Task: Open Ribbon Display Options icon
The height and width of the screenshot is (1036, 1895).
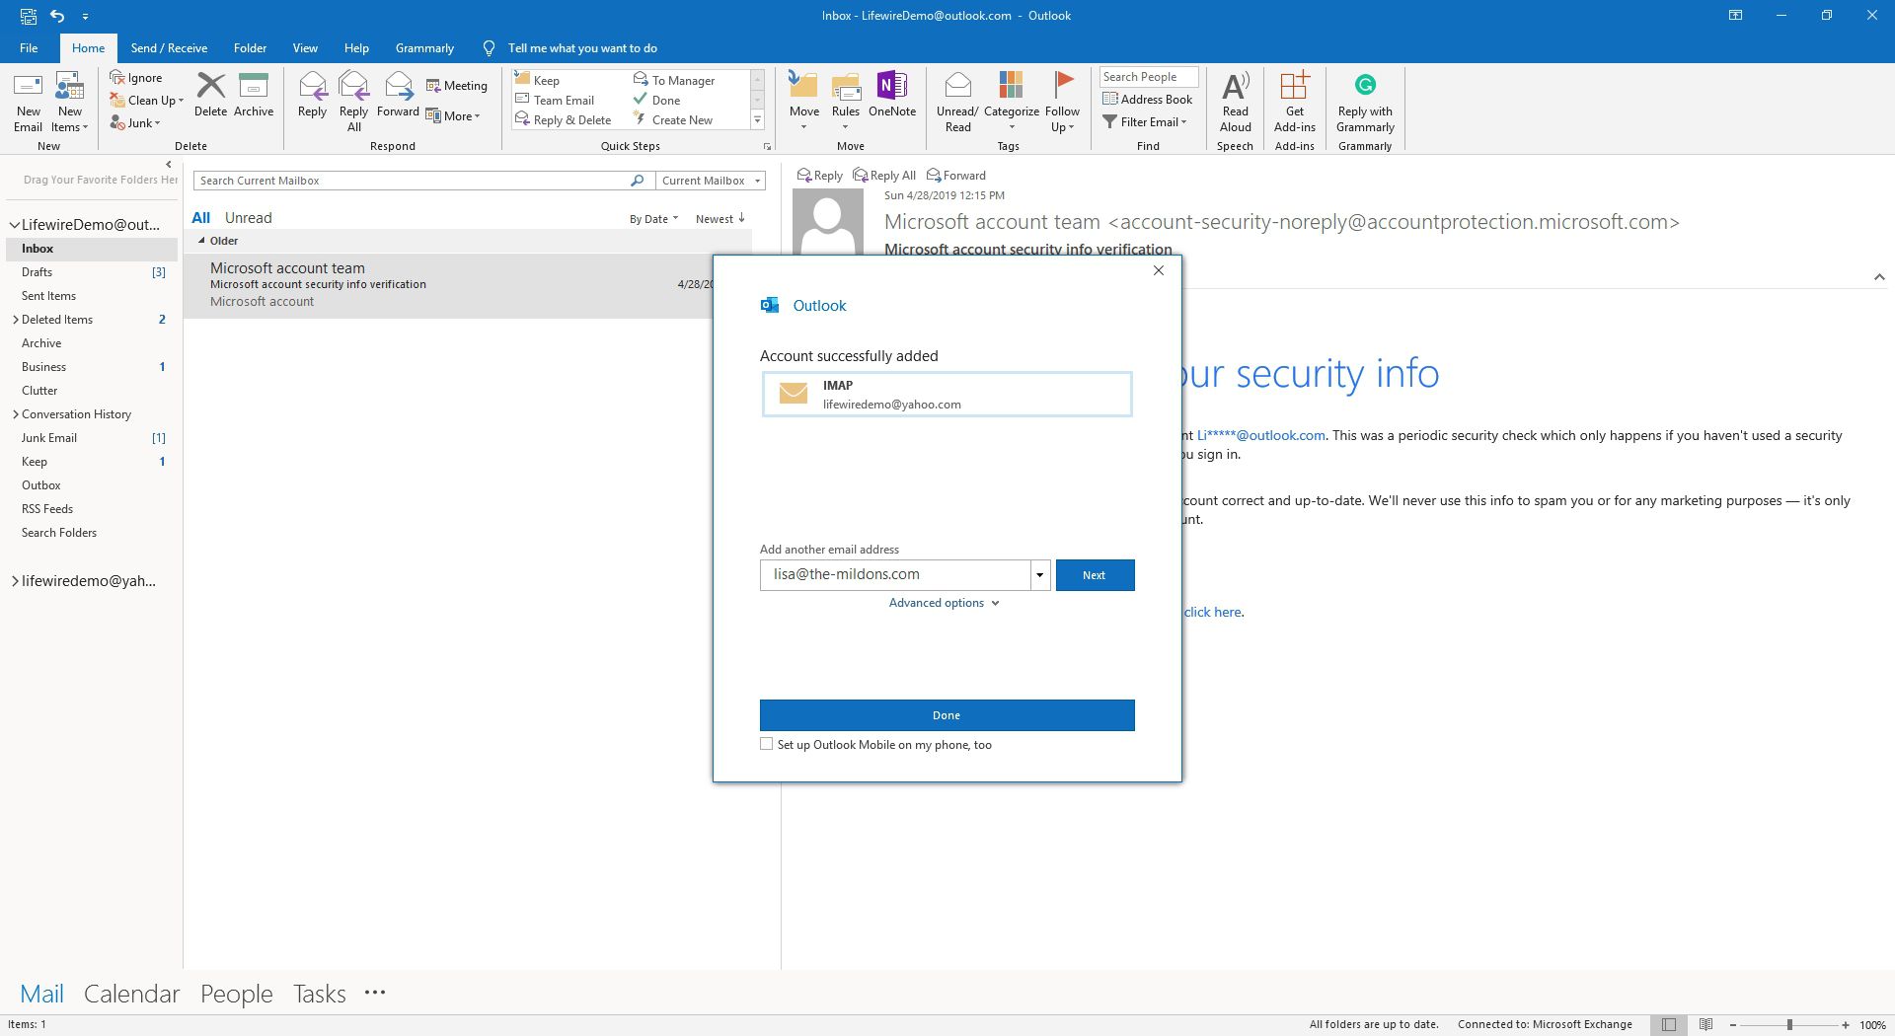Action: pyautogui.click(x=1734, y=16)
